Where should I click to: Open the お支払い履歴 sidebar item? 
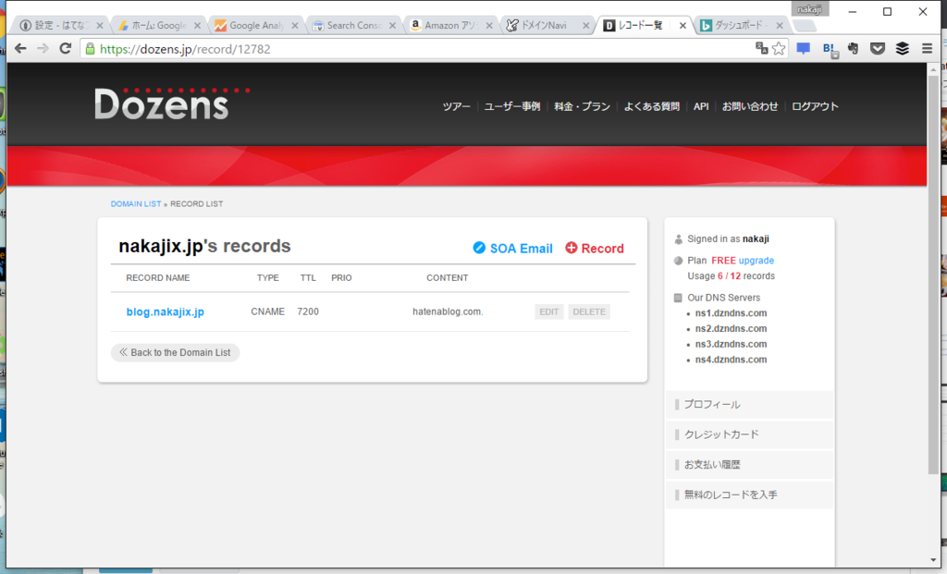[749, 465]
